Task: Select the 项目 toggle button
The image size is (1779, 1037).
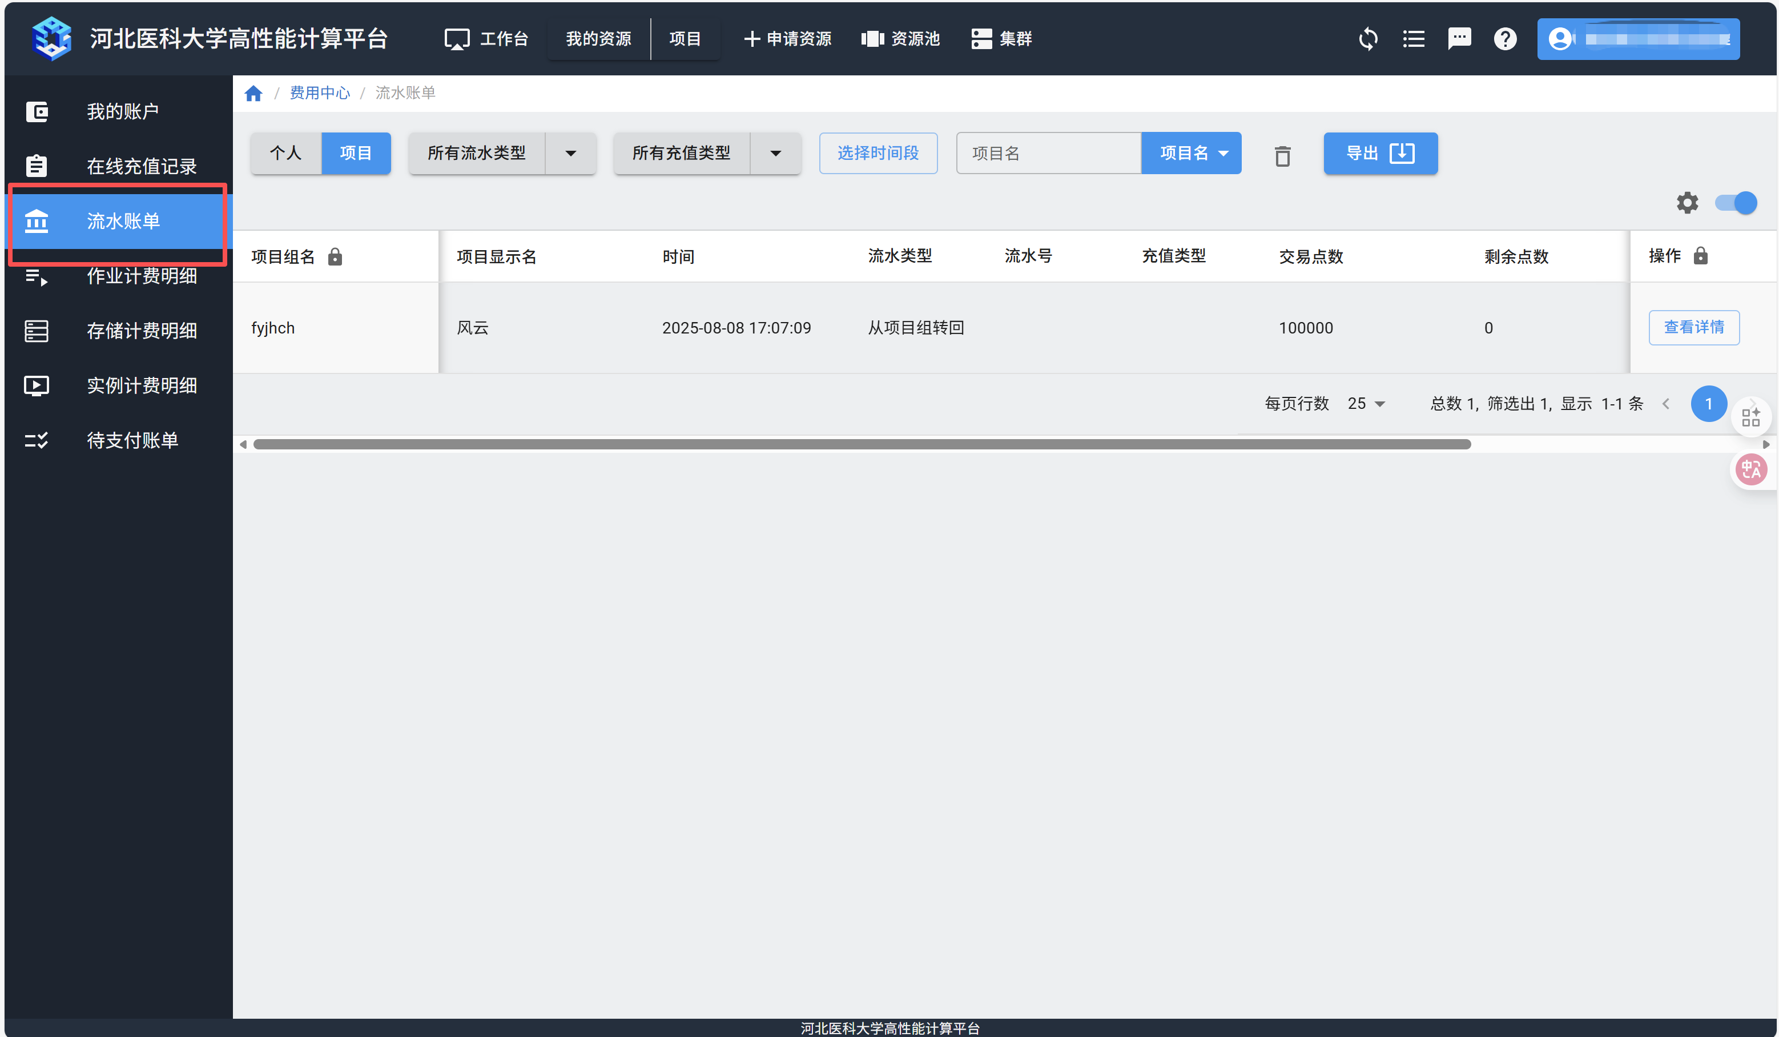Action: pos(356,153)
